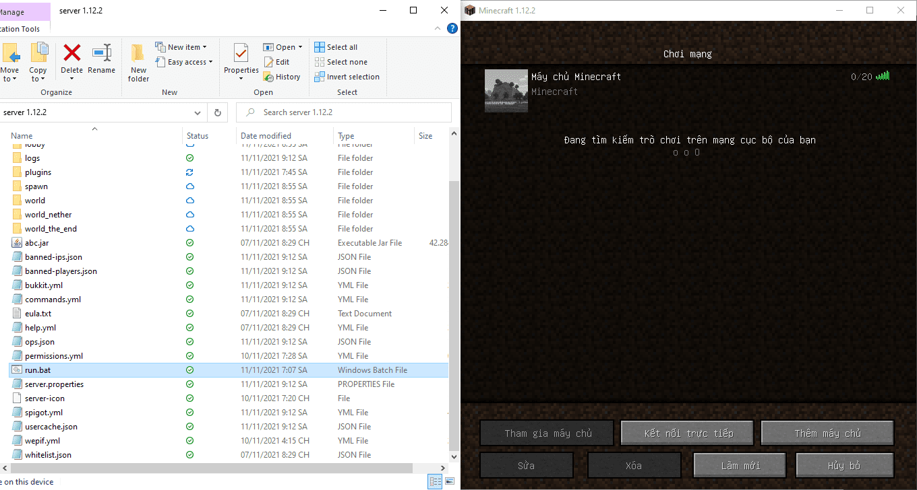The width and height of the screenshot is (917, 490).
Task: Select ops.json in file list
Action: 40,342
